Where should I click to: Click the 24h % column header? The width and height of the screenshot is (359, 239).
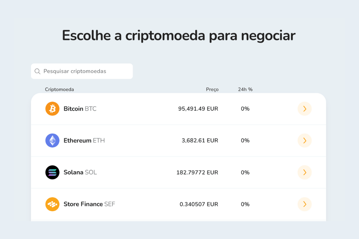pyautogui.click(x=245, y=89)
